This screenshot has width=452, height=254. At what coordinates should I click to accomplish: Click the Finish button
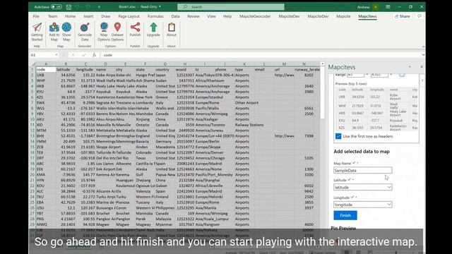click(x=345, y=215)
